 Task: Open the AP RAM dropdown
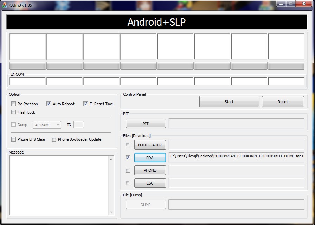pos(47,125)
